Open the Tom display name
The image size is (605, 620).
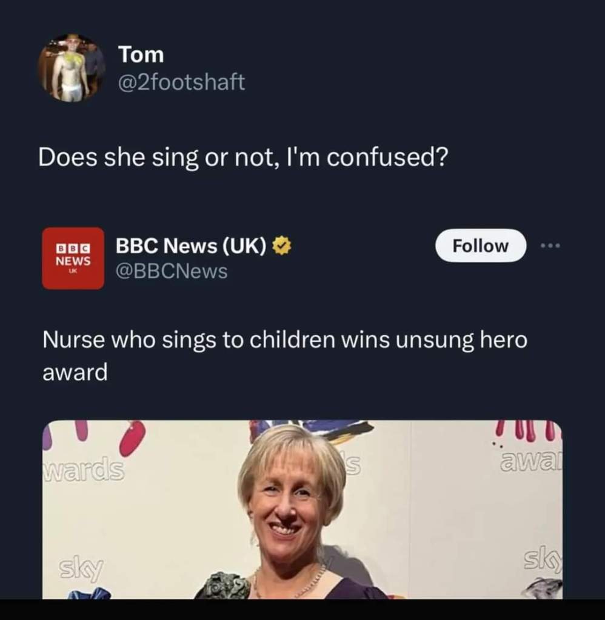coord(141,55)
